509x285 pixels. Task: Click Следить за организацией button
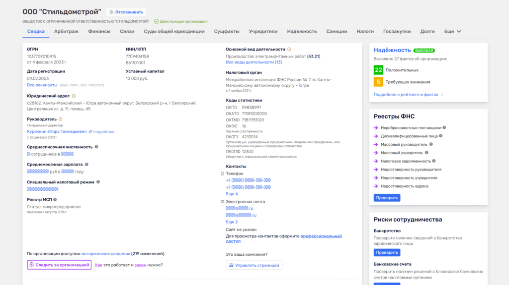(59, 265)
